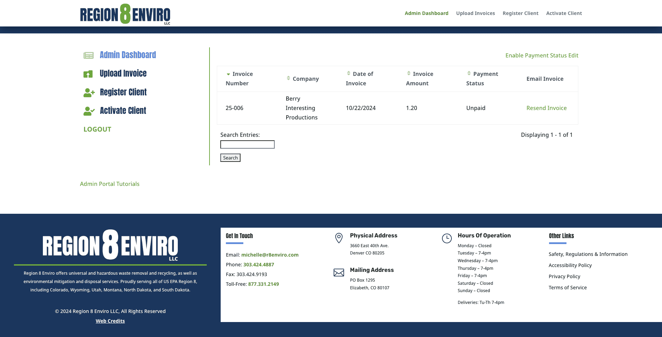The height and width of the screenshot is (337, 662).
Task: Enable Payment Status Edit mode
Action: pos(542,55)
